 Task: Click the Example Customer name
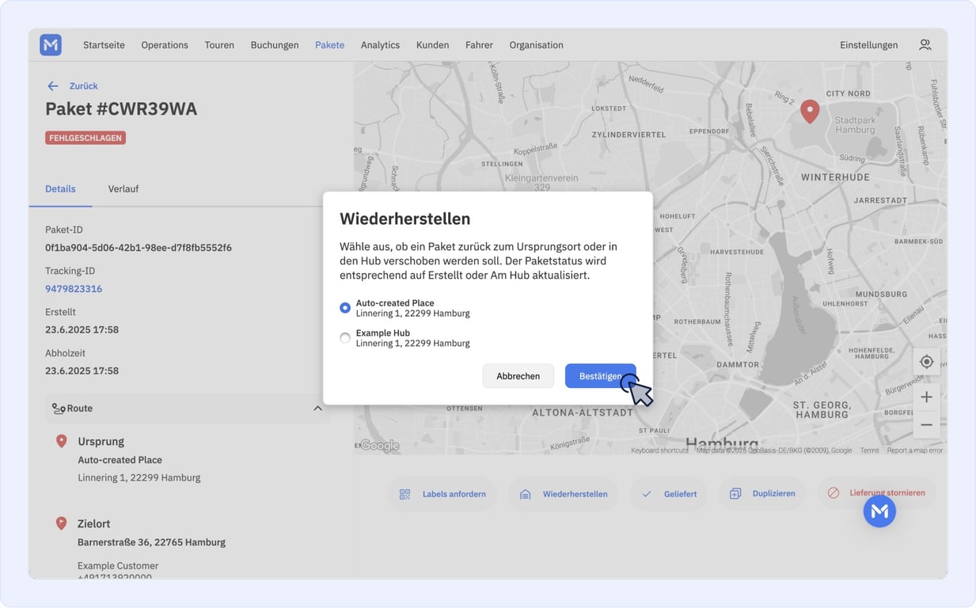coord(118,566)
